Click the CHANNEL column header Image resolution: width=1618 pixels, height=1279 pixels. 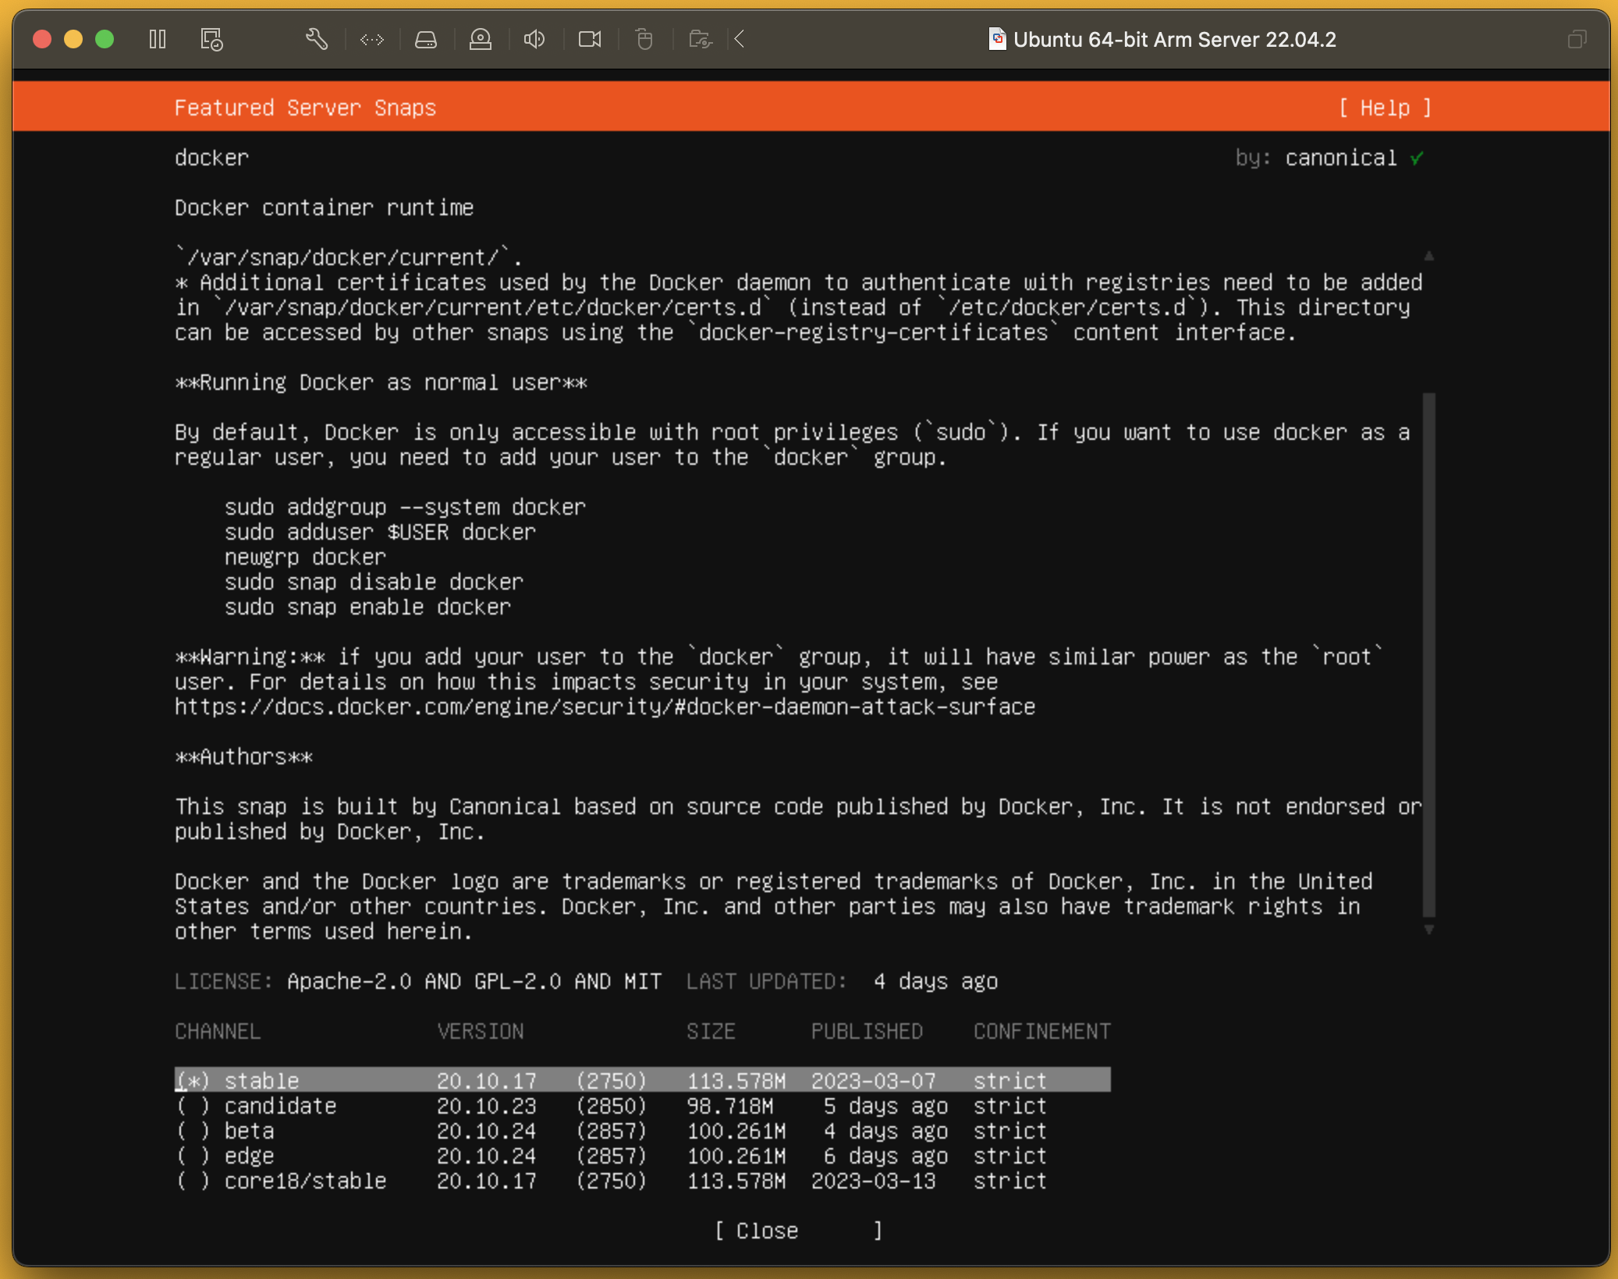(x=218, y=1031)
